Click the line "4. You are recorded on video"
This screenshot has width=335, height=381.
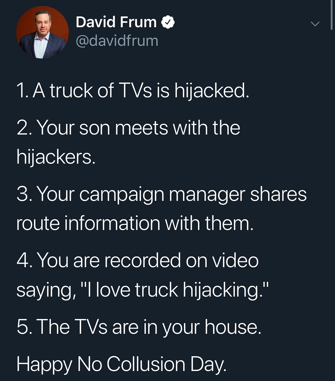tap(138, 260)
